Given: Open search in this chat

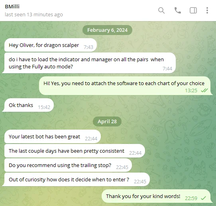Looking at the screenshot, I should point(161,10).
